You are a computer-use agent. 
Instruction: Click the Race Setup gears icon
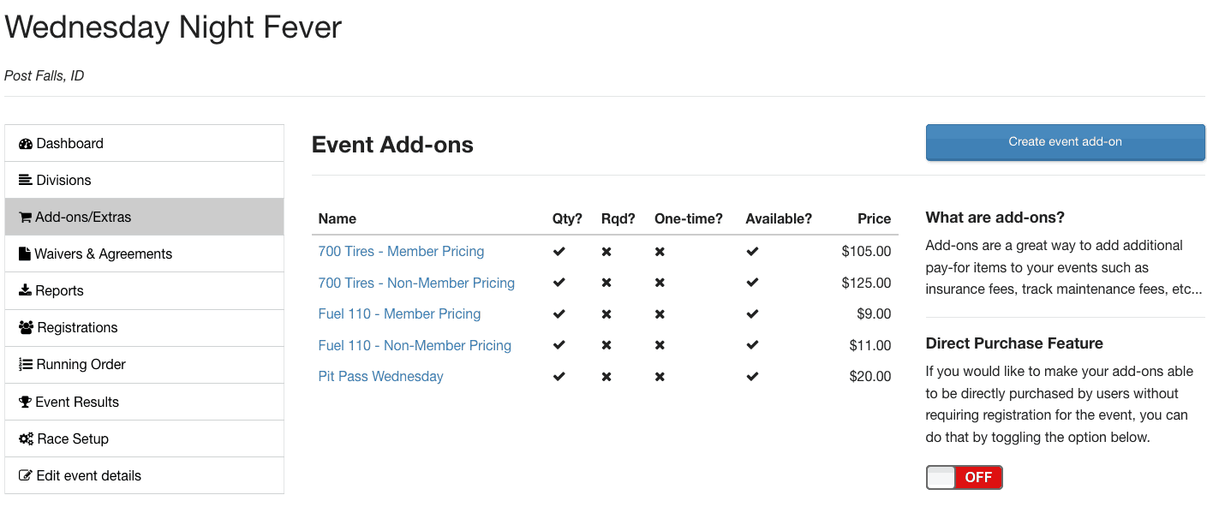26,439
